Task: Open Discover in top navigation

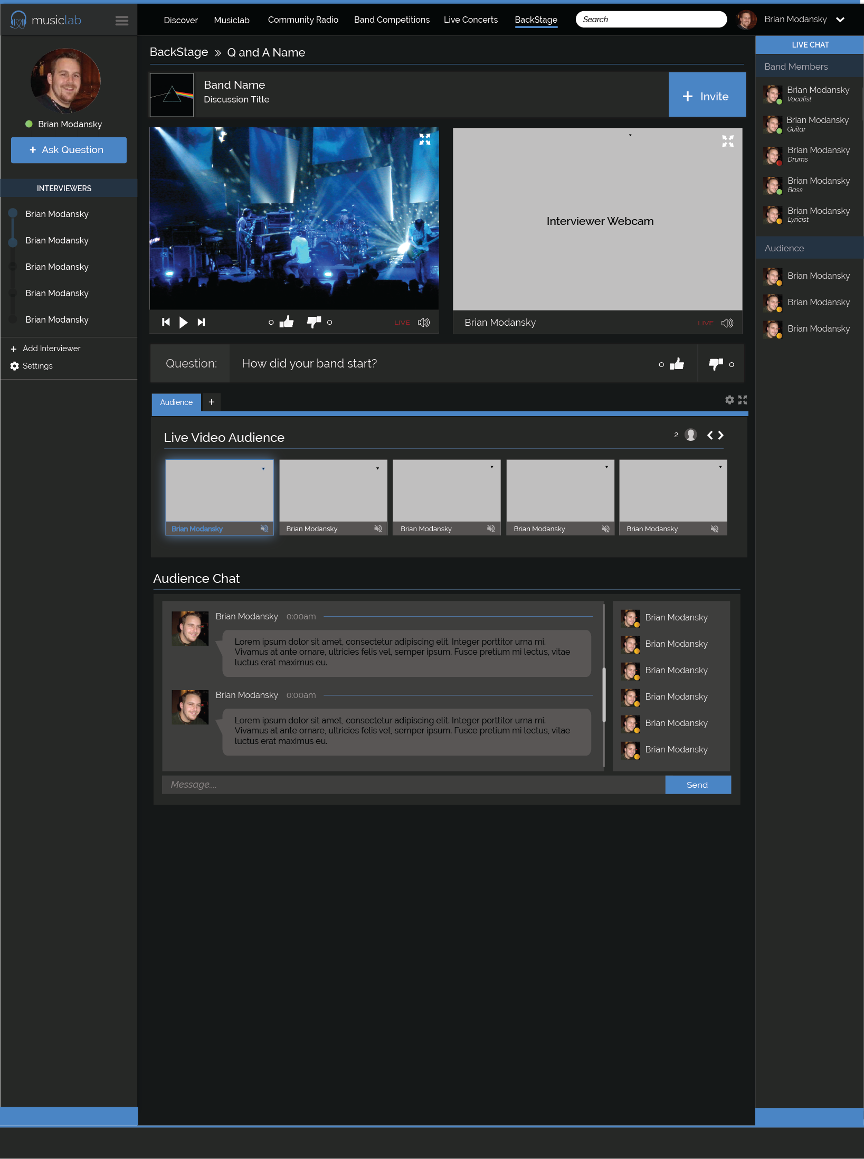Action: click(181, 20)
